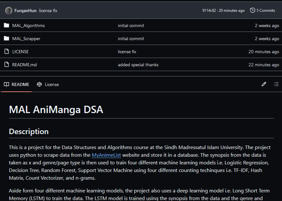The height and width of the screenshot is (201, 282).
Task: Open the MAL_Scrapper directory link
Action: point(26,39)
